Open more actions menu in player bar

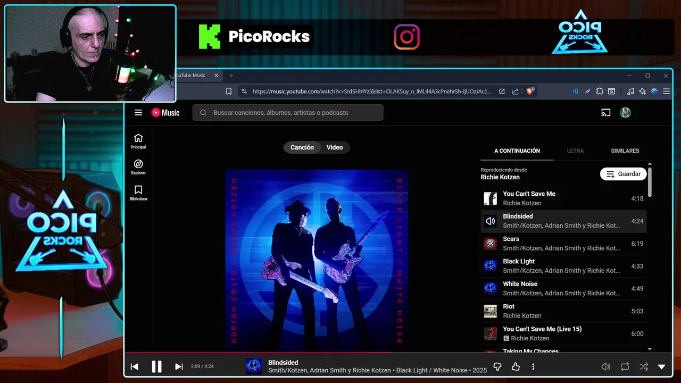(x=533, y=367)
